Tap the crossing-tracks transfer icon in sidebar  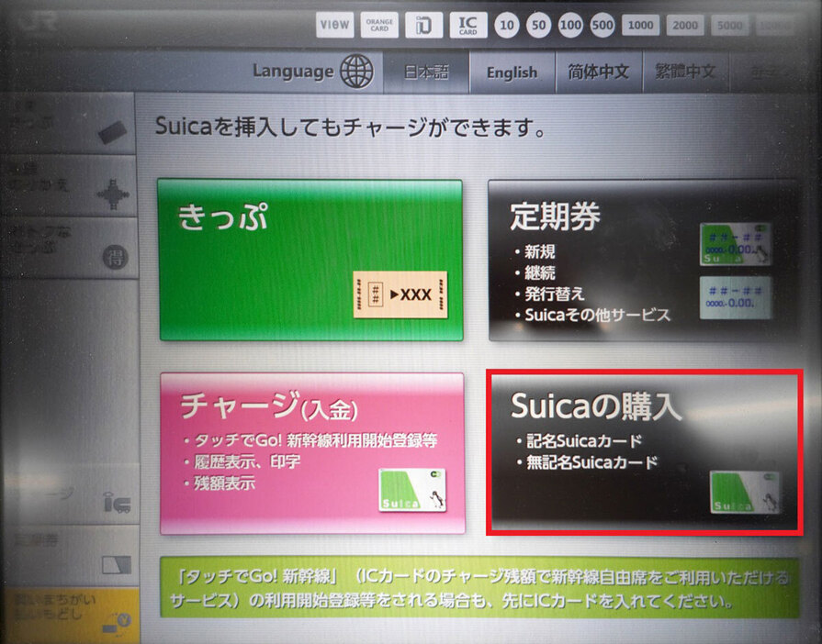coord(113,194)
